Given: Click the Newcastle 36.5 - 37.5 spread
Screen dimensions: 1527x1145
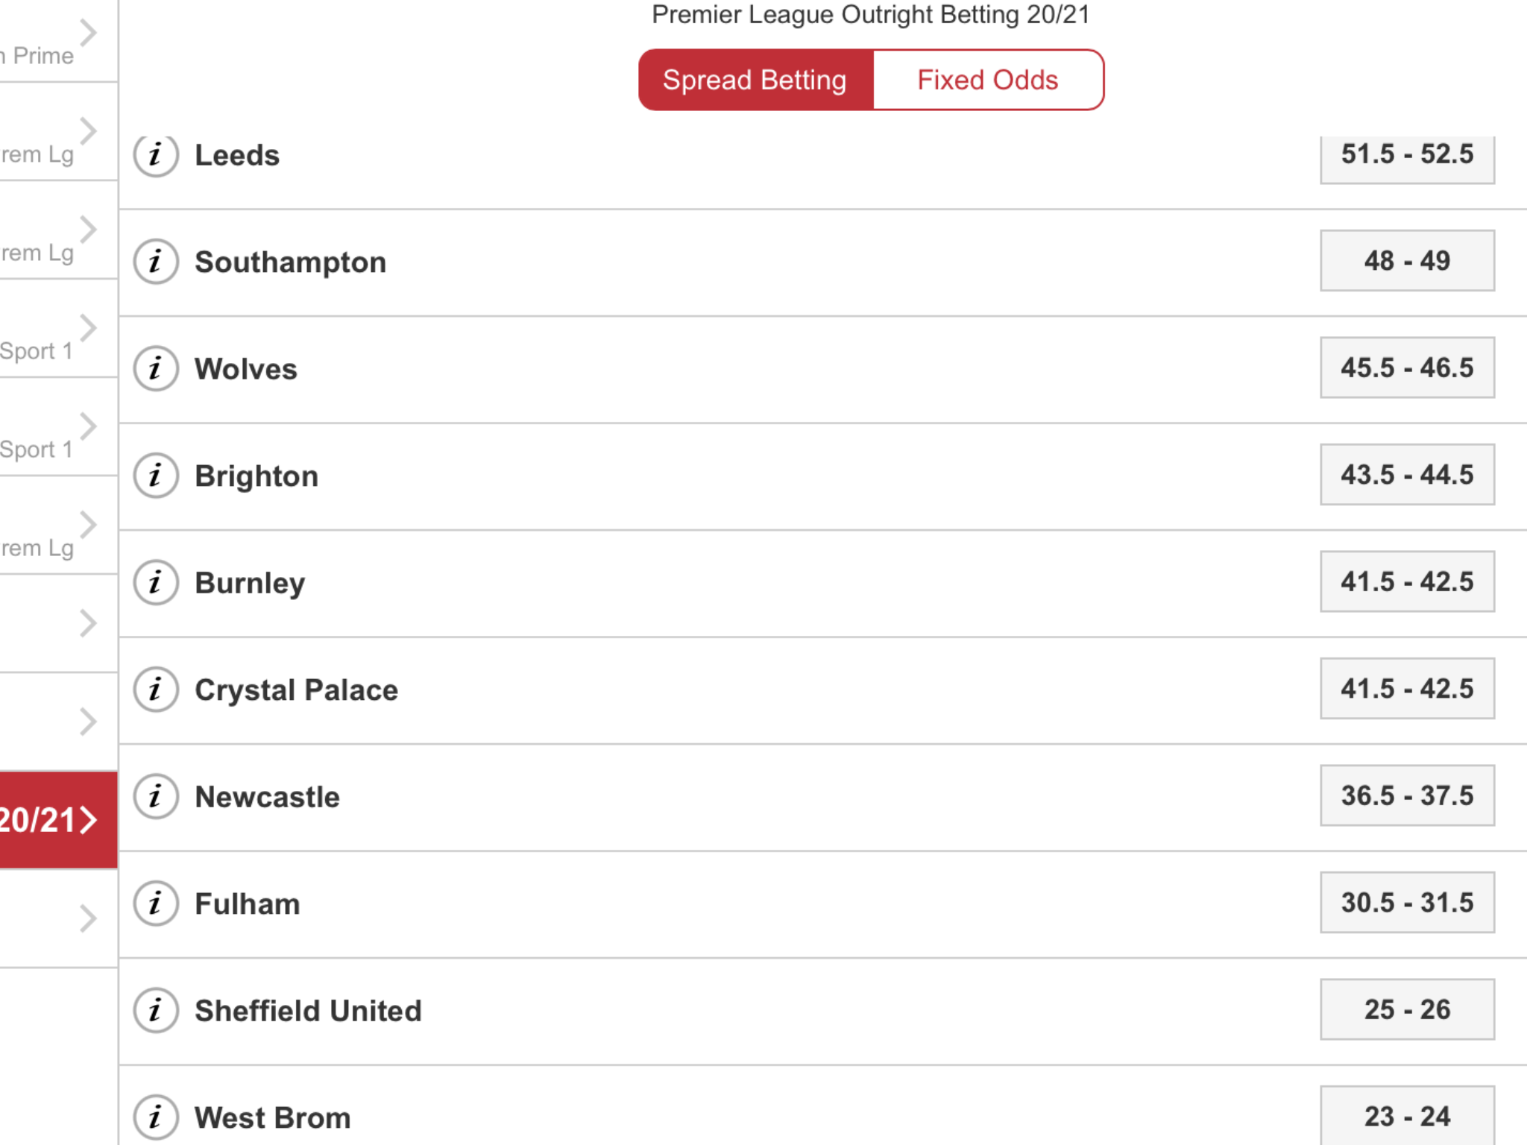Looking at the screenshot, I should pyautogui.click(x=1407, y=795).
